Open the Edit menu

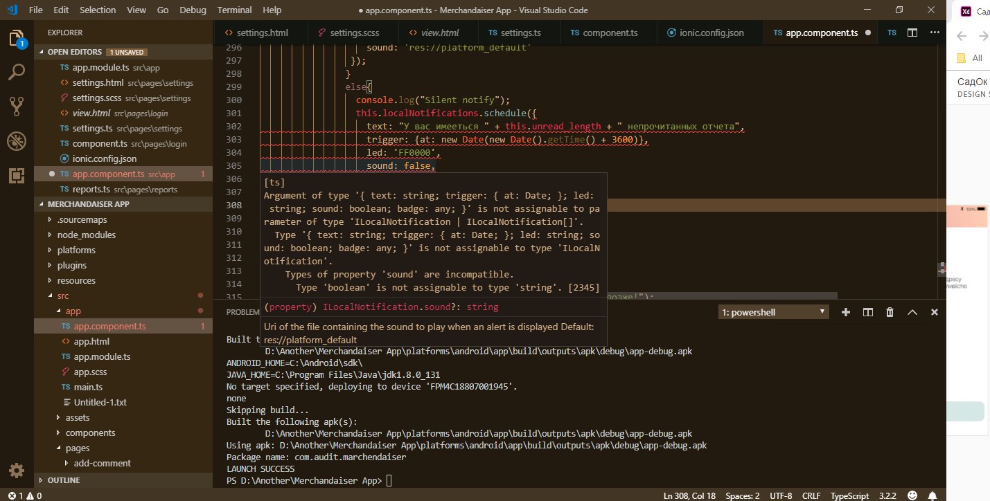tap(61, 10)
